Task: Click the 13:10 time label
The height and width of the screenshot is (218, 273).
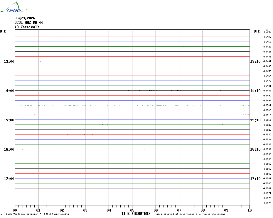Action: (x=255, y=61)
